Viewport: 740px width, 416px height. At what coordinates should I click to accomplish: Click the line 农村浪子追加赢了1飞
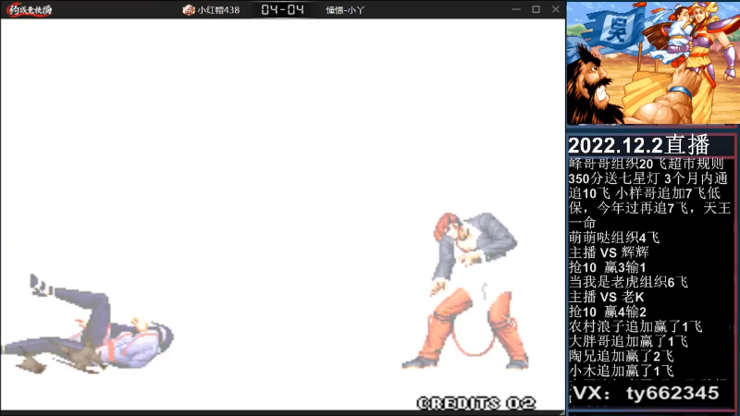click(x=635, y=326)
